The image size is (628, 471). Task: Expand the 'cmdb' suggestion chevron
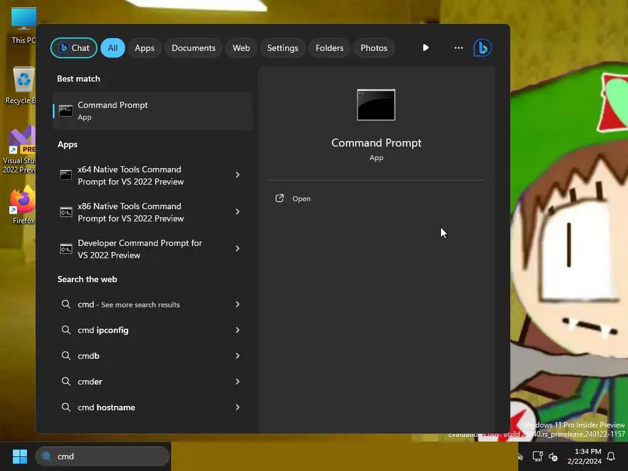click(237, 356)
